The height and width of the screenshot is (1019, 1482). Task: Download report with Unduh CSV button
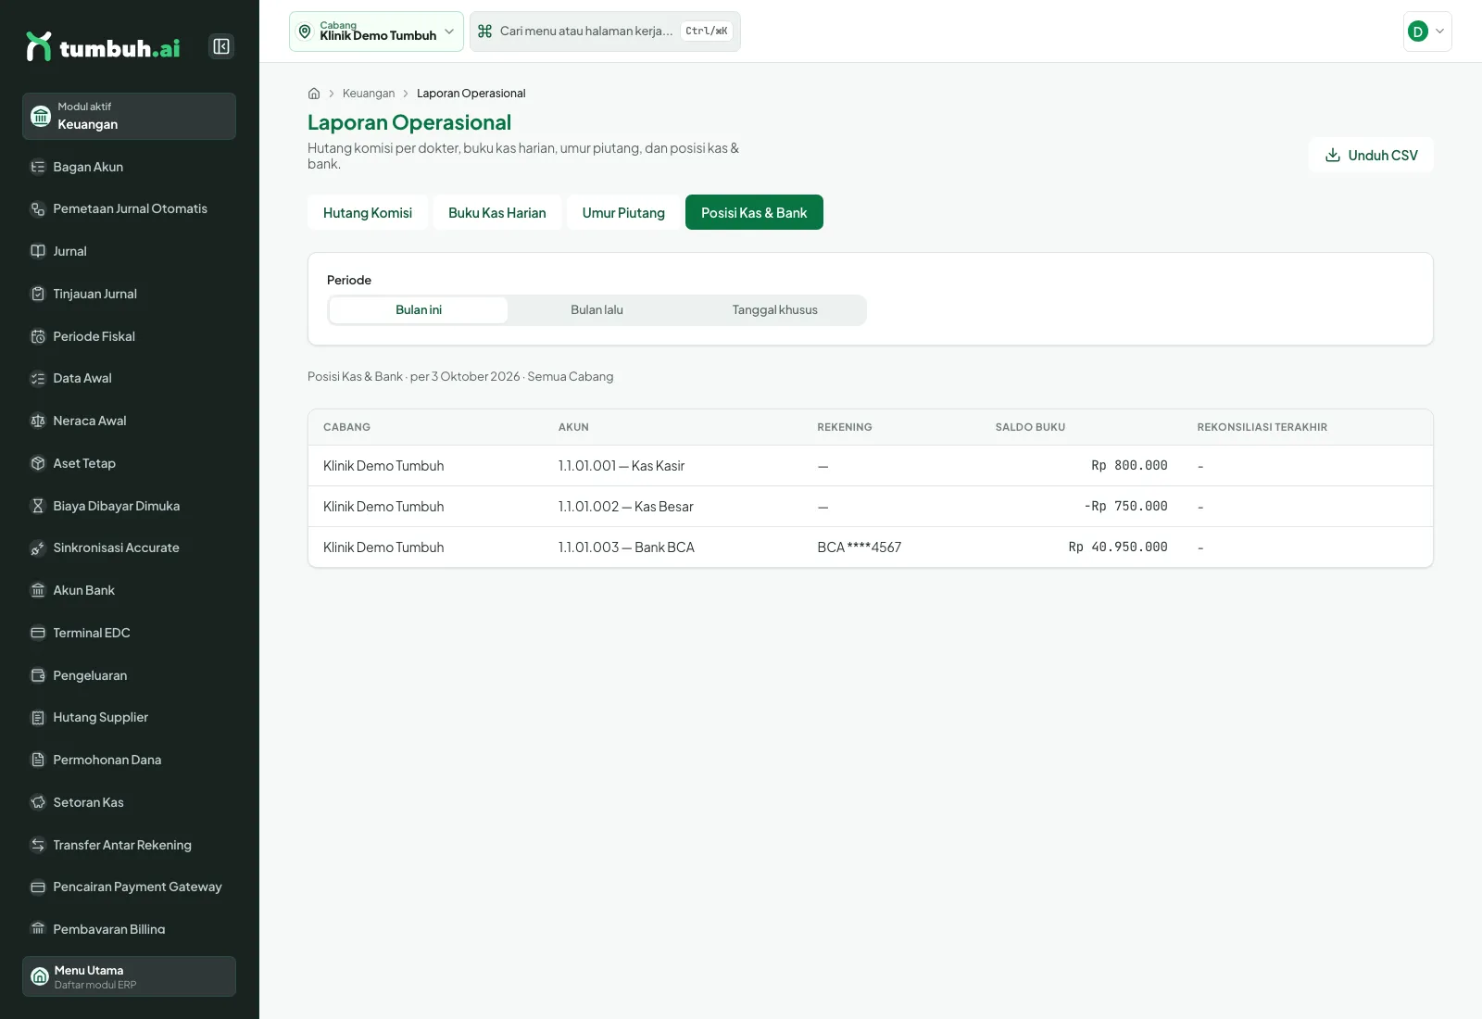(x=1371, y=155)
